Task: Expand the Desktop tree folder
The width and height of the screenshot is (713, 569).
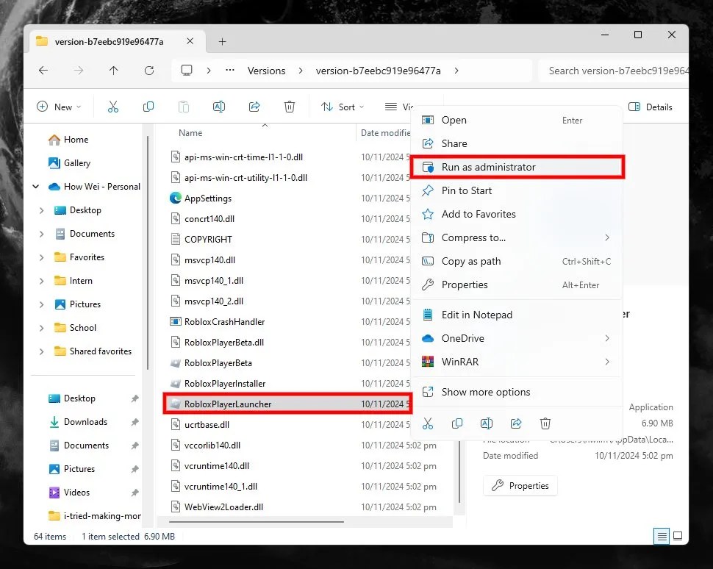Action: click(x=41, y=210)
